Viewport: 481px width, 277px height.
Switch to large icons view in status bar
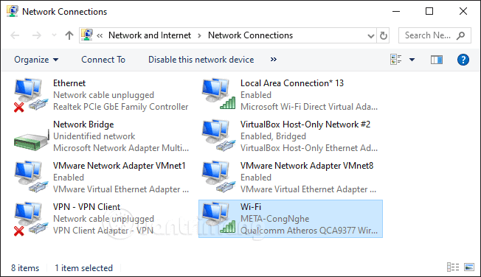pyautogui.click(x=469, y=267)
